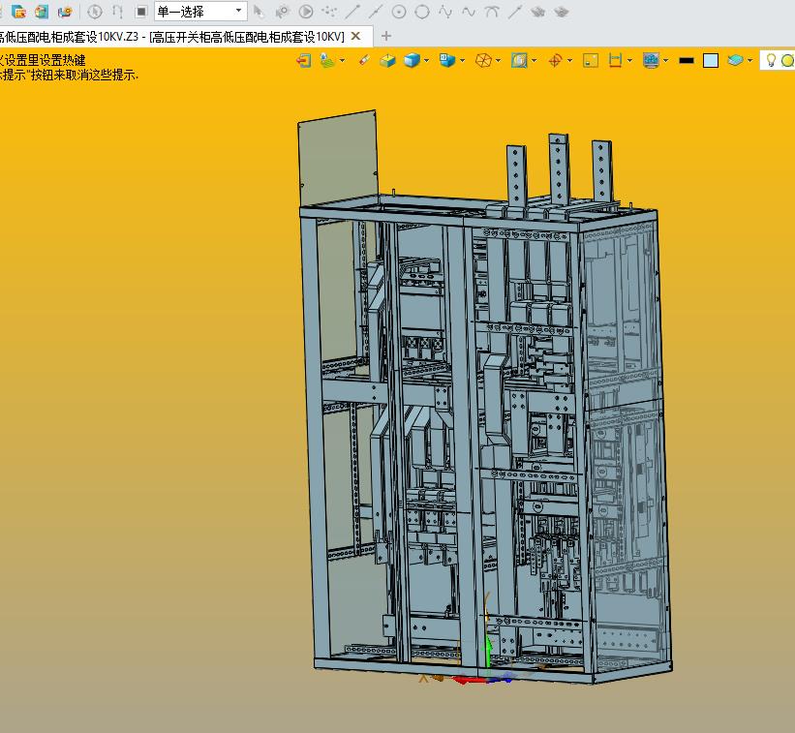Click the light blue face color swatch

tap(711, 61)
